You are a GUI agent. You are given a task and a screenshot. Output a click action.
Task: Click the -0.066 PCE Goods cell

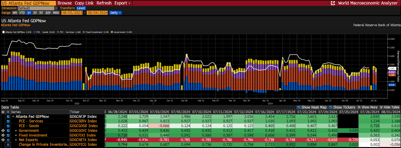click(x=159, y=126)
